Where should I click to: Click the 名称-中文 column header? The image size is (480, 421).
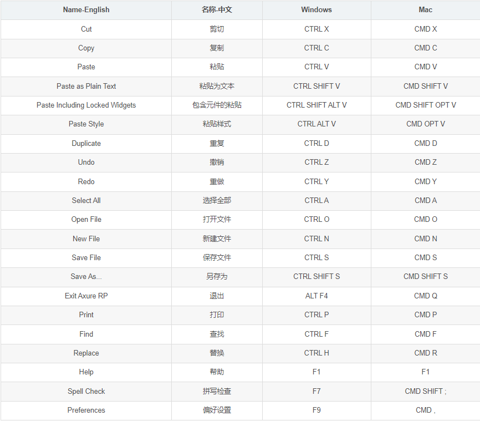coord(217,9)
